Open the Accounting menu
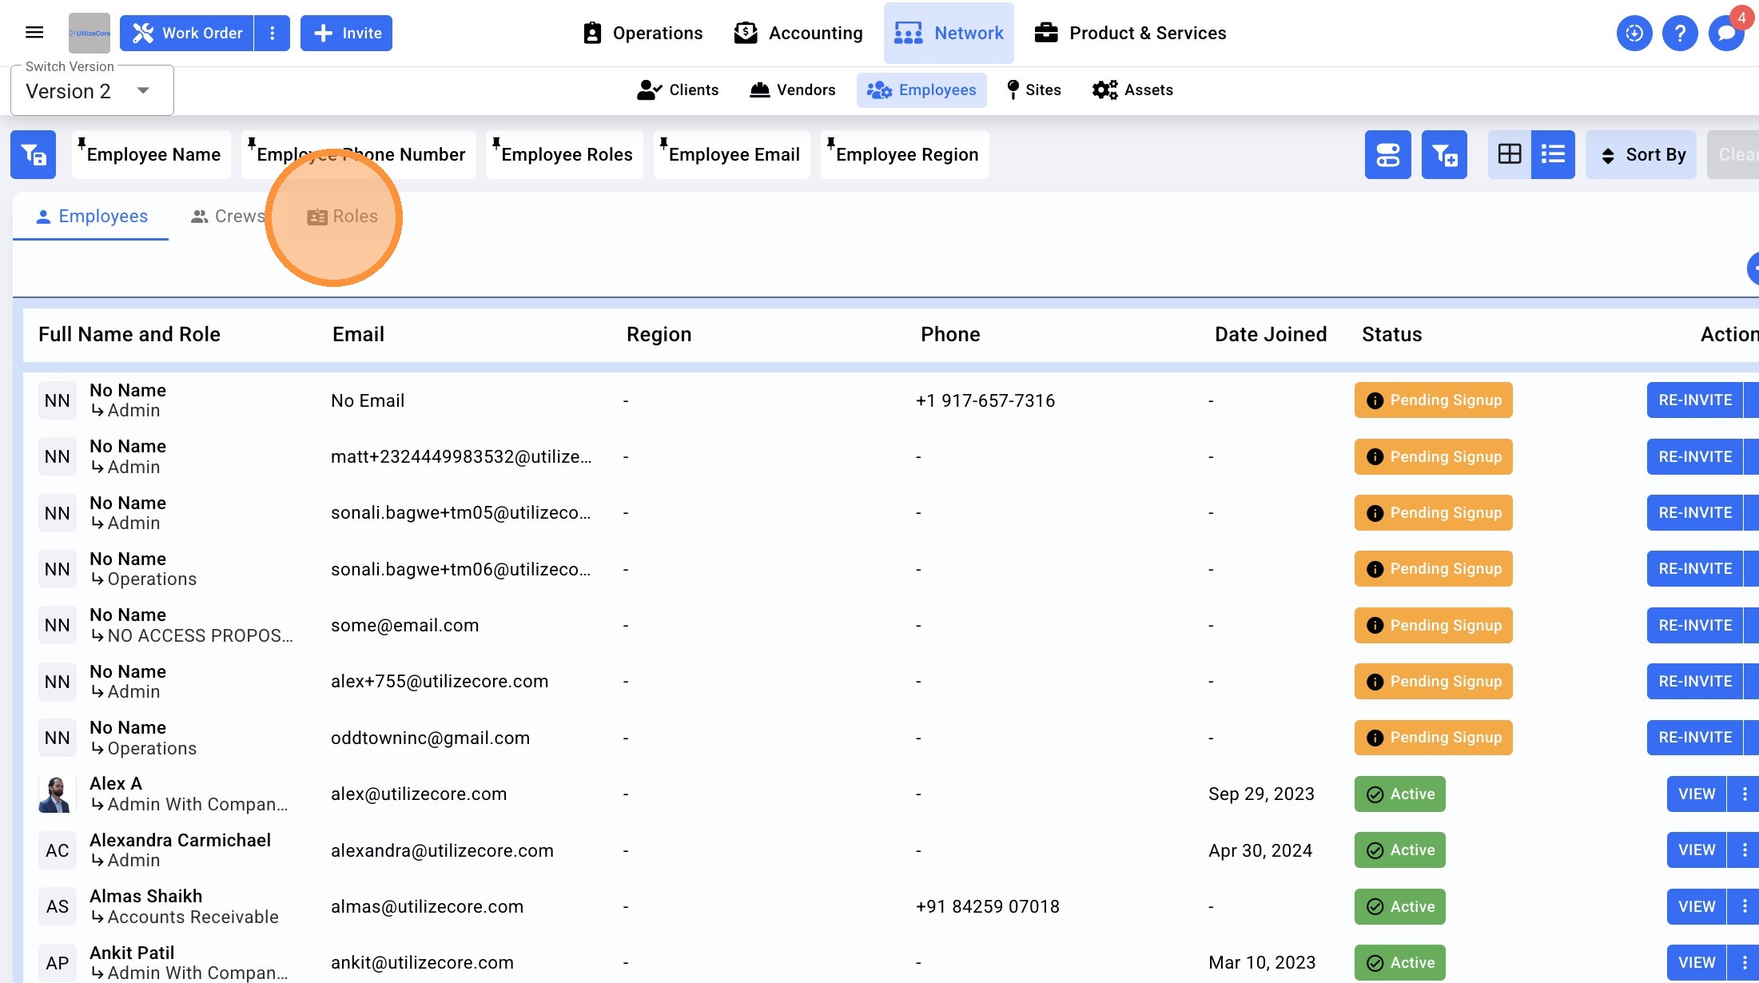This screenshot has width=1759, height=983. 798,33
